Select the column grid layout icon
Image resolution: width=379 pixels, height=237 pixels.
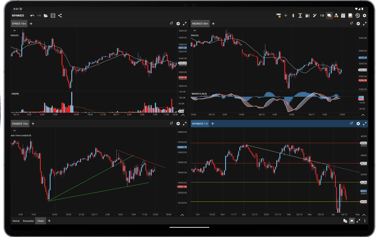point(343,15)
